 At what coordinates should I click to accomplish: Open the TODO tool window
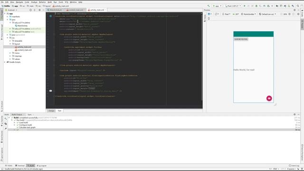[x=9, y=166]
